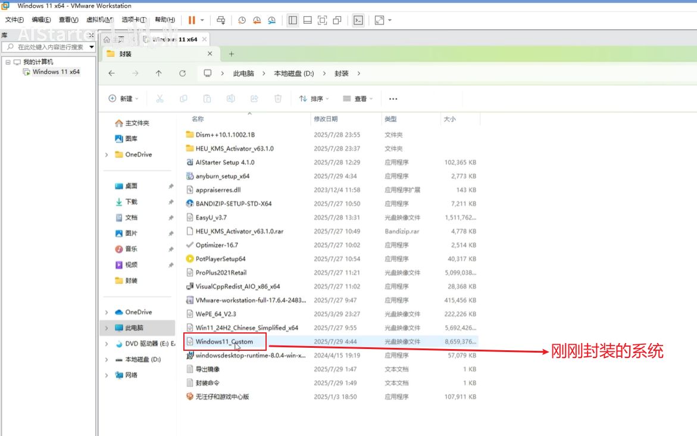Collapse the 我的计算机 tree node
The image size is (697, 436).
[8, 62]
